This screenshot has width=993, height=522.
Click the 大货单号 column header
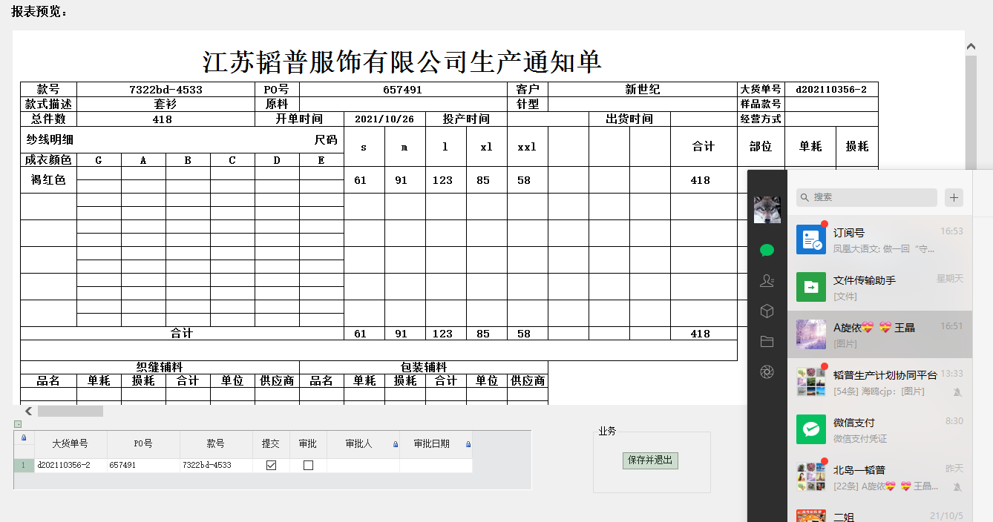point(70,444)
